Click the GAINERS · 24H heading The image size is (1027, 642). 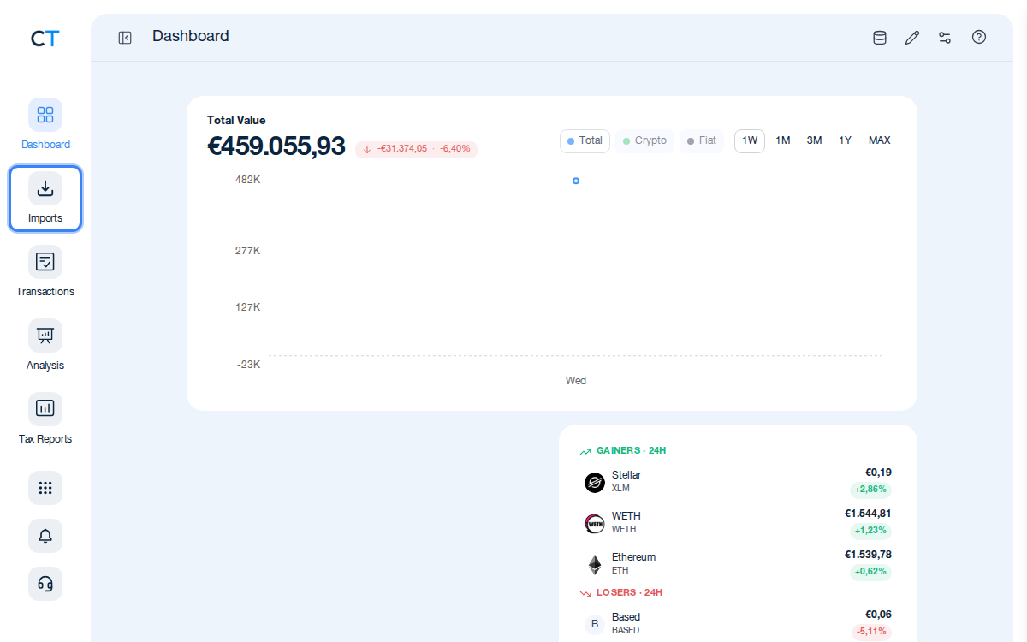tap(631, 450)
